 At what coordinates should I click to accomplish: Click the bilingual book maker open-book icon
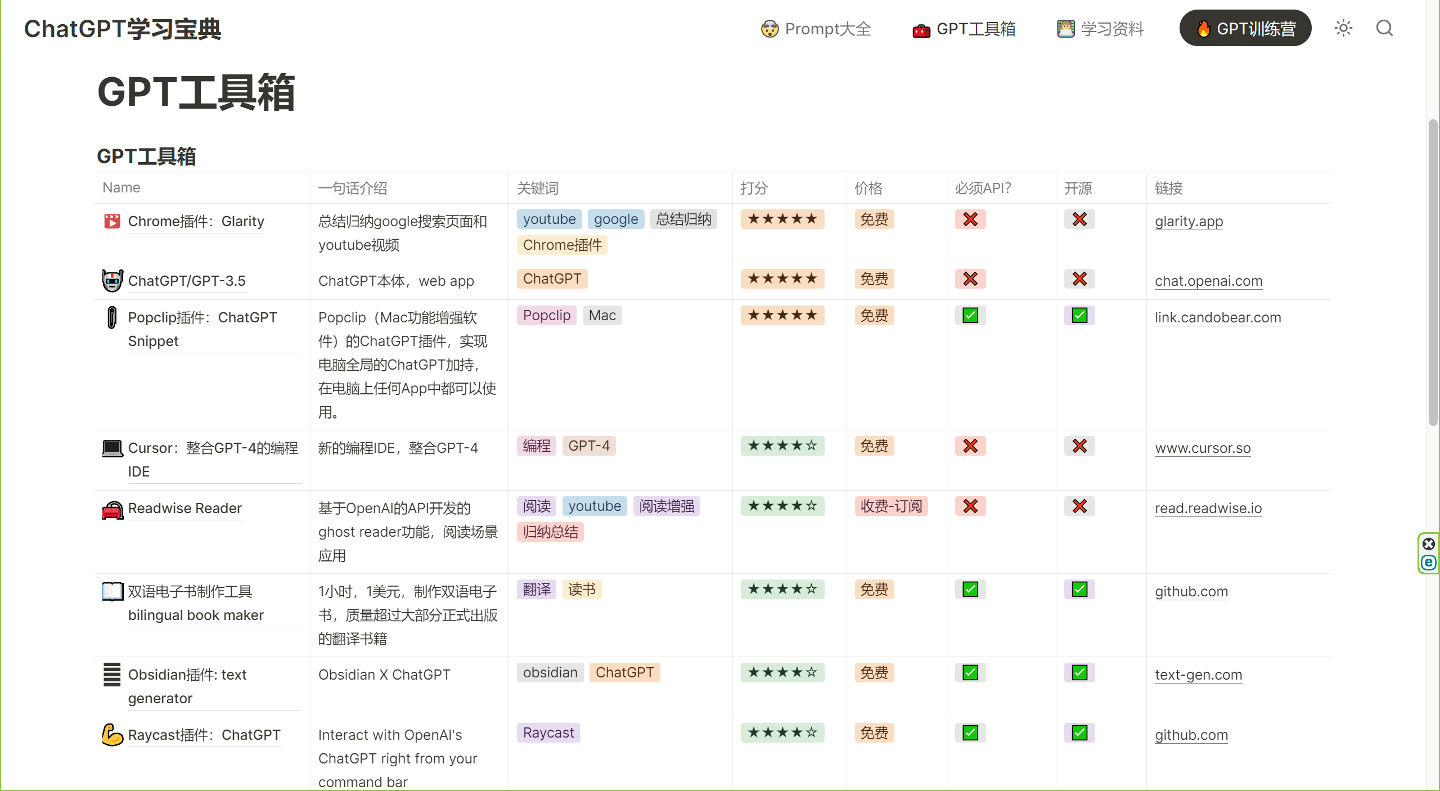point(112,591)
